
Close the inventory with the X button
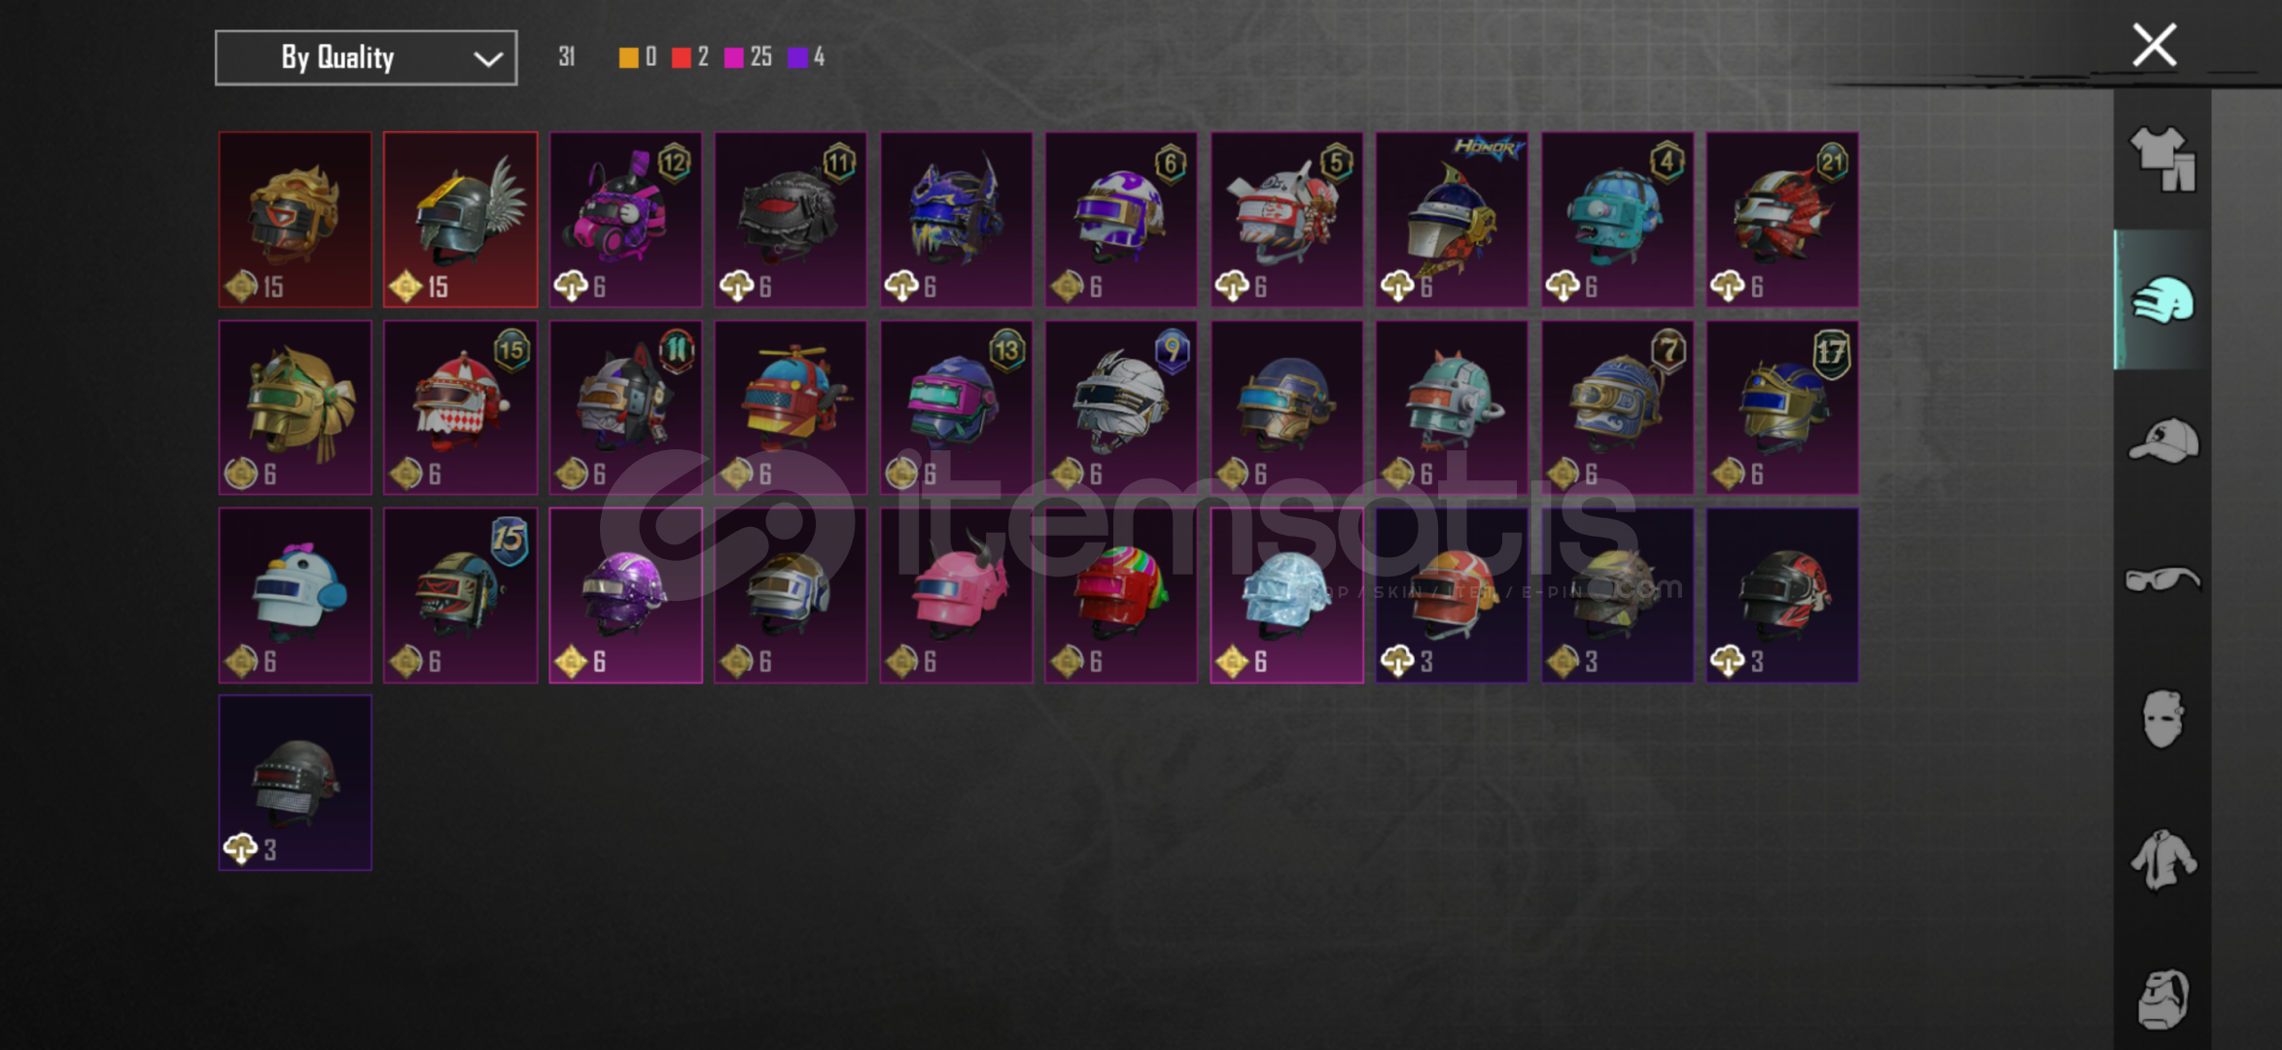(x=2155, y=45)
